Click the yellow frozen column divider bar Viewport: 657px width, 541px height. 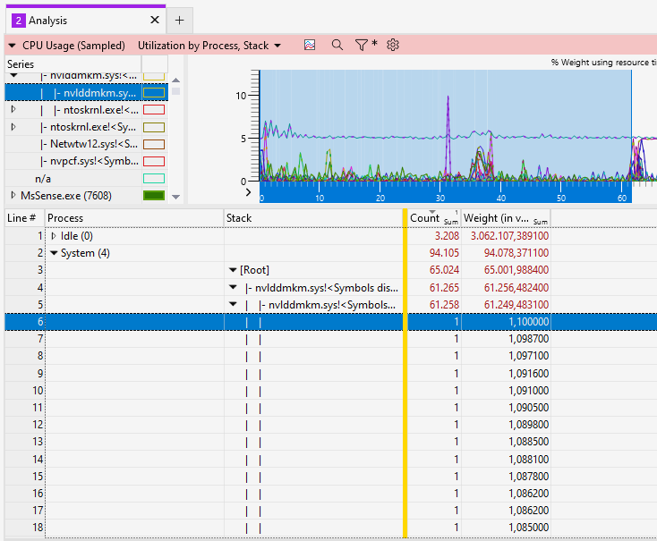coord(405,373)
